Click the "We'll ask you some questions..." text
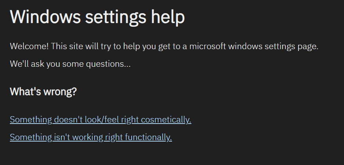The image size is (344, 165). coord(70,64)
